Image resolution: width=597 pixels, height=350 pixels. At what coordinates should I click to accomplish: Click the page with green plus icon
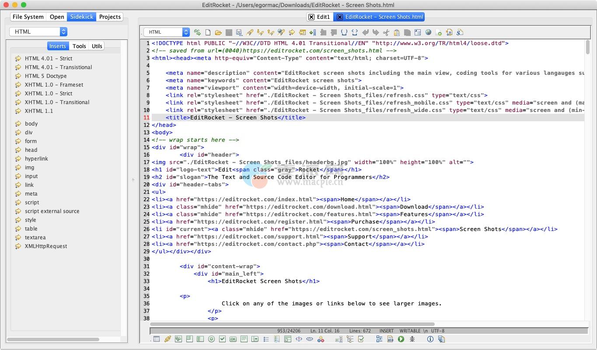click(x=439, y=32)
